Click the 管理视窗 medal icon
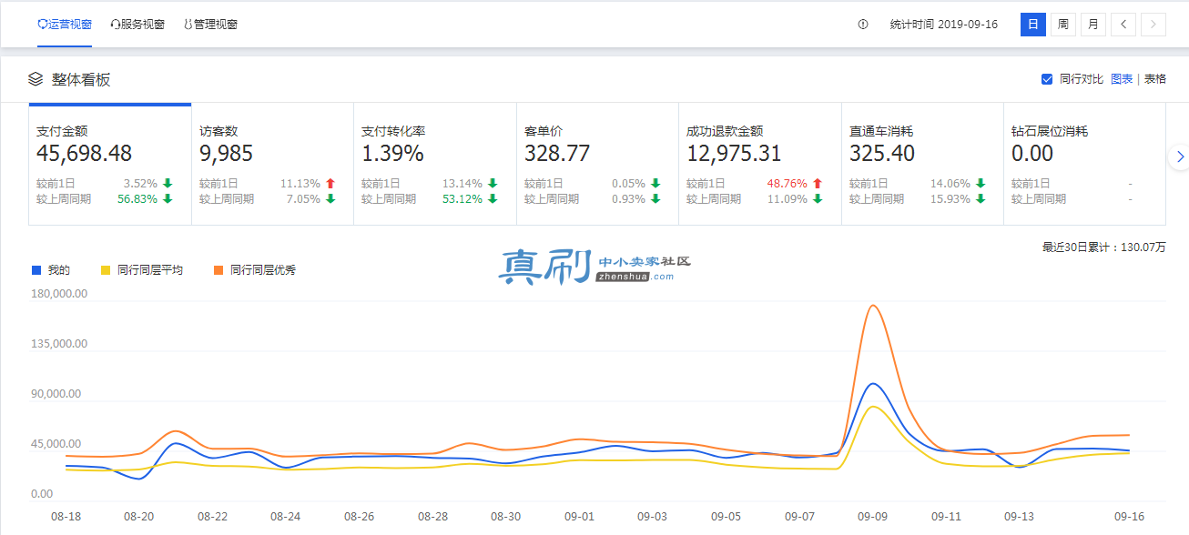 188,25
